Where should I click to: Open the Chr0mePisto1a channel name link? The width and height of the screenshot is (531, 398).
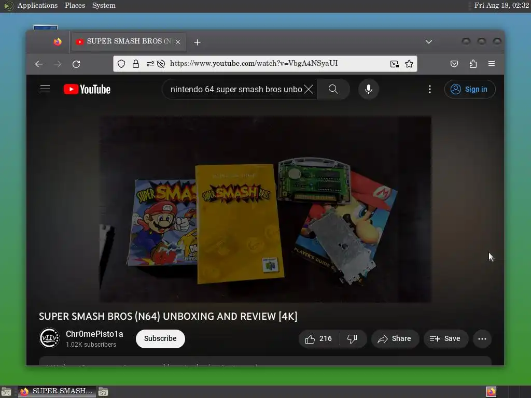click(94, 334)
